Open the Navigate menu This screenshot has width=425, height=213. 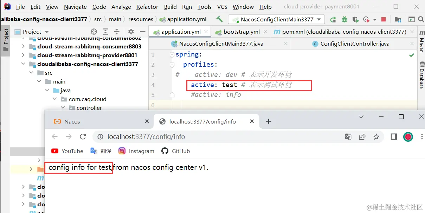(x=75, y=7)
